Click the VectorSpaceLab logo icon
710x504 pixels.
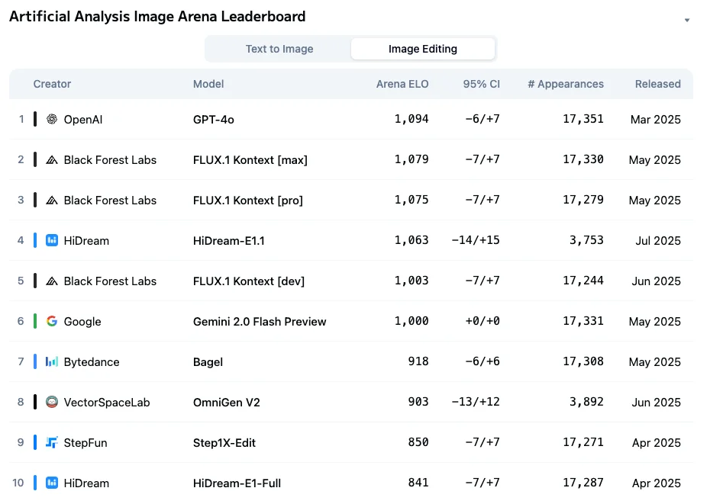[x=52, y=402]
